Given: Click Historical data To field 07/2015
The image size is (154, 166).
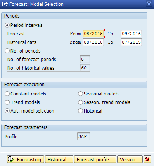Looking at the screenshot, I should (131, 42).
